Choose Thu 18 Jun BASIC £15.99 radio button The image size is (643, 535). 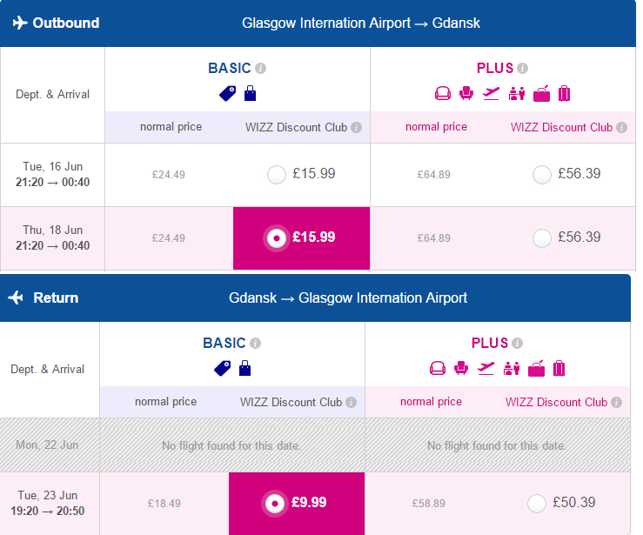click(x=277, y=238)
